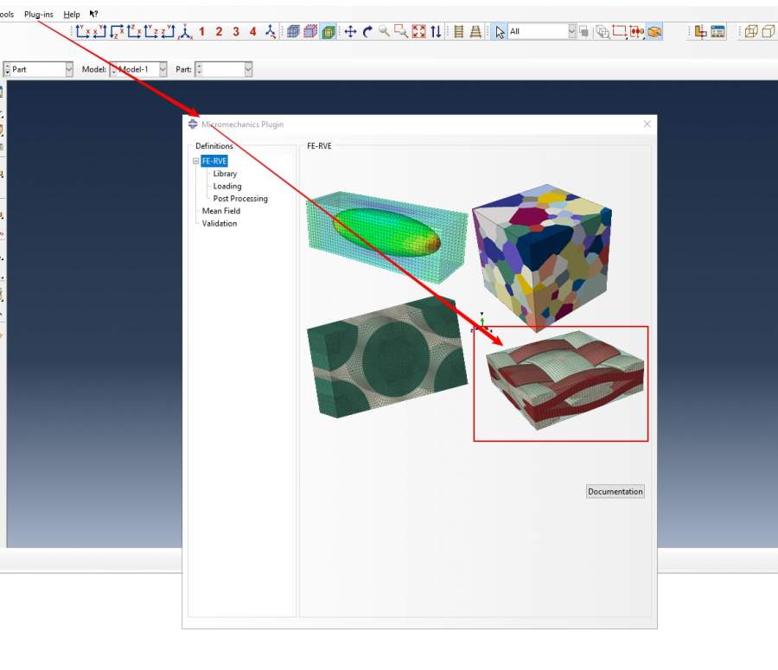
Task: Apply custom view number 1
Action: 201,32
